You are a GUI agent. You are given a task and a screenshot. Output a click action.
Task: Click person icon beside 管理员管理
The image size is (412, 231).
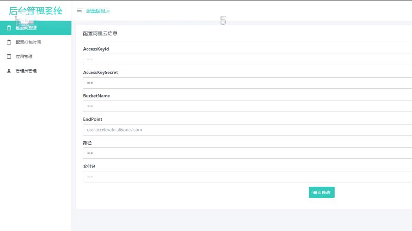pyautogui.click(x=9, y=71)
